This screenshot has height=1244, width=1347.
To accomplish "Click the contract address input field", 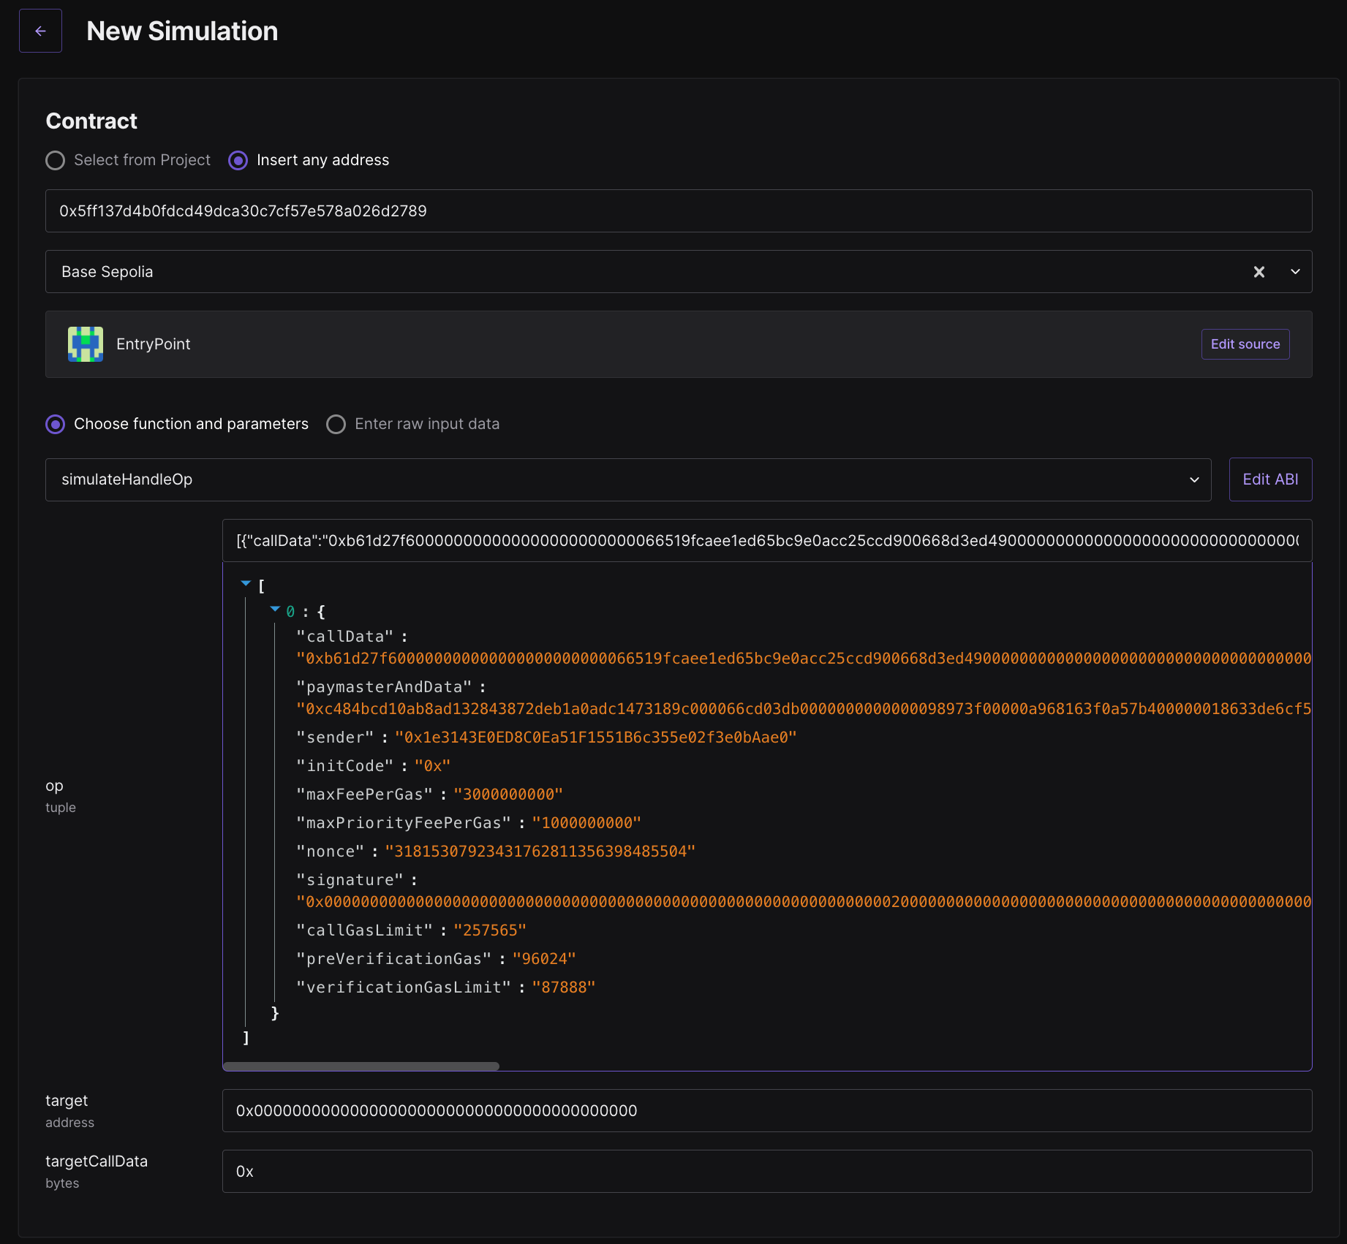I will click(678, 211).
